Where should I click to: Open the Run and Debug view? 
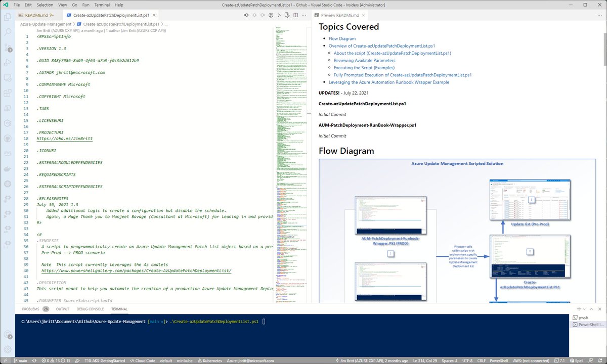(x=8, y=63)
